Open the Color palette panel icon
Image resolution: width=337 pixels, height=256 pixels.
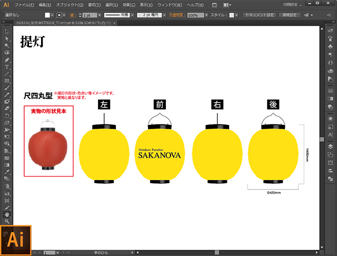click(330, 71)
